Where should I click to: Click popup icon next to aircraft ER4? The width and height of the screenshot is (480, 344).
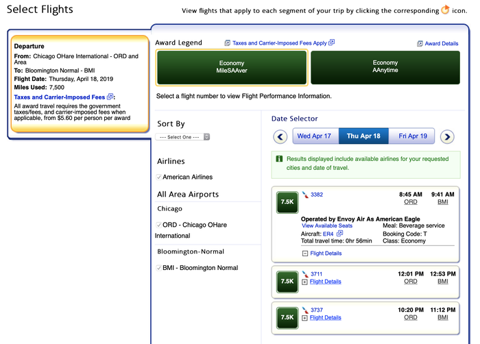click(340, 234)
